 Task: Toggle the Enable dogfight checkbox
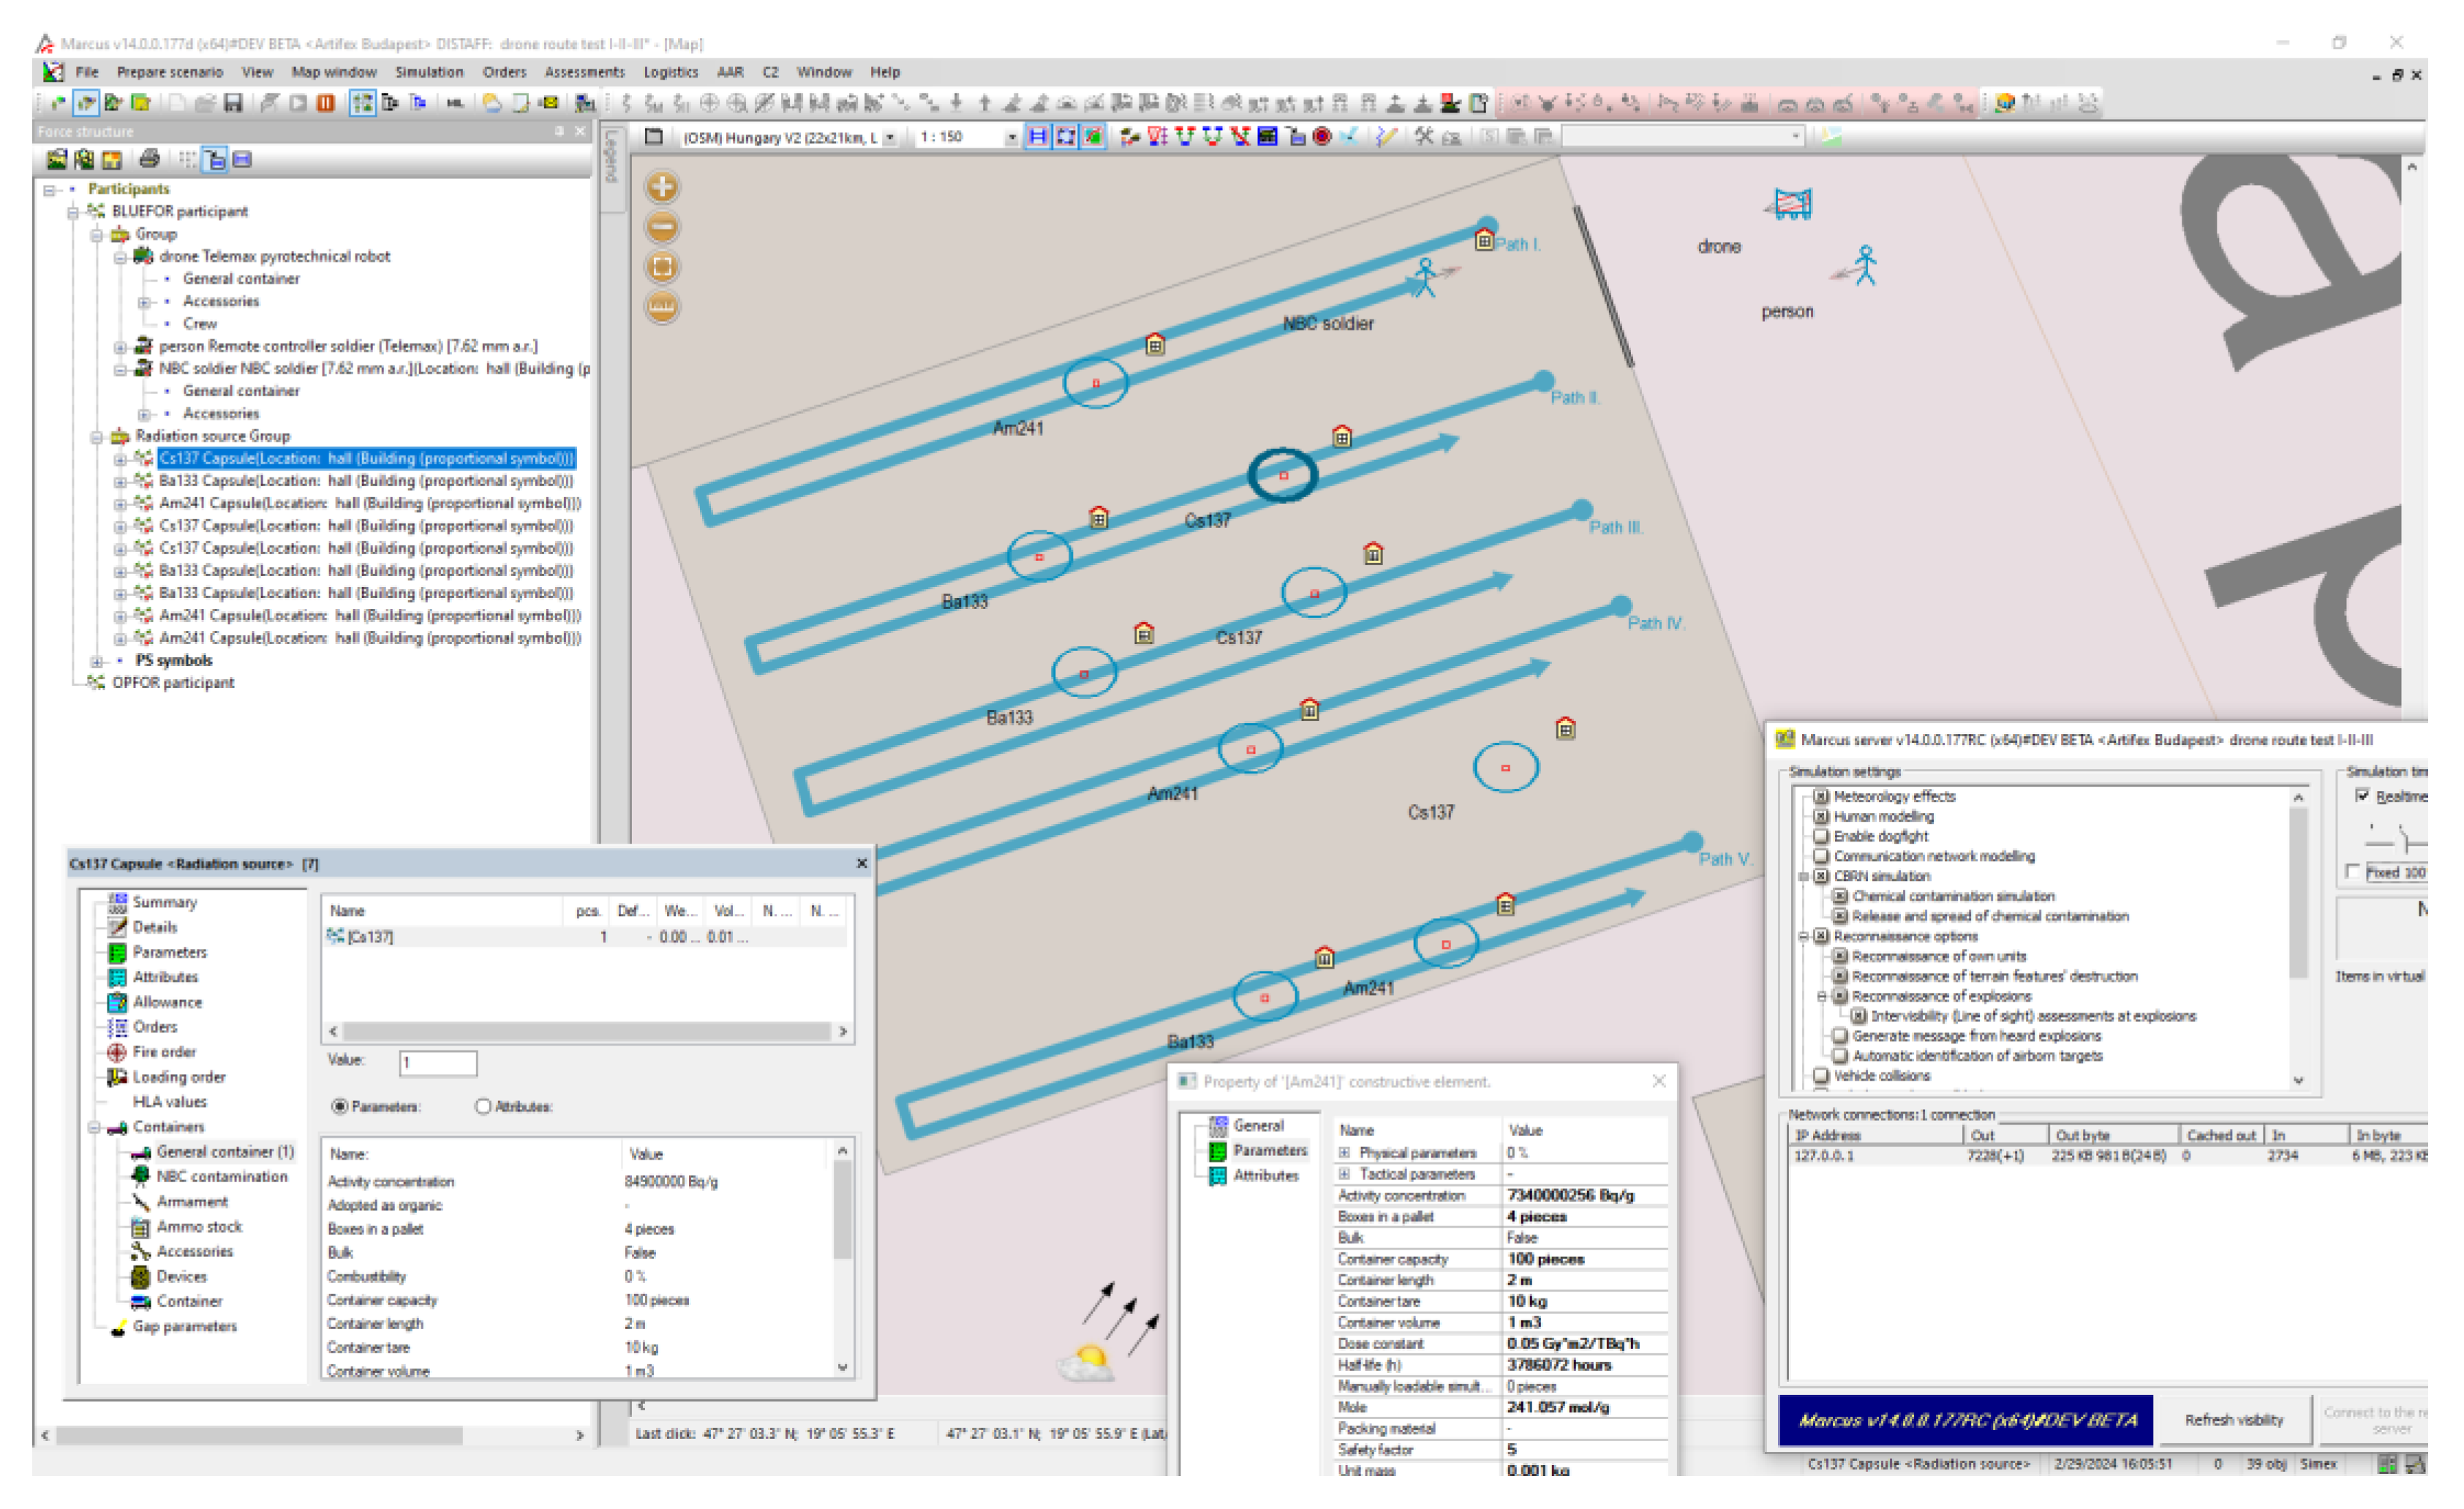tap(1821, 836)
